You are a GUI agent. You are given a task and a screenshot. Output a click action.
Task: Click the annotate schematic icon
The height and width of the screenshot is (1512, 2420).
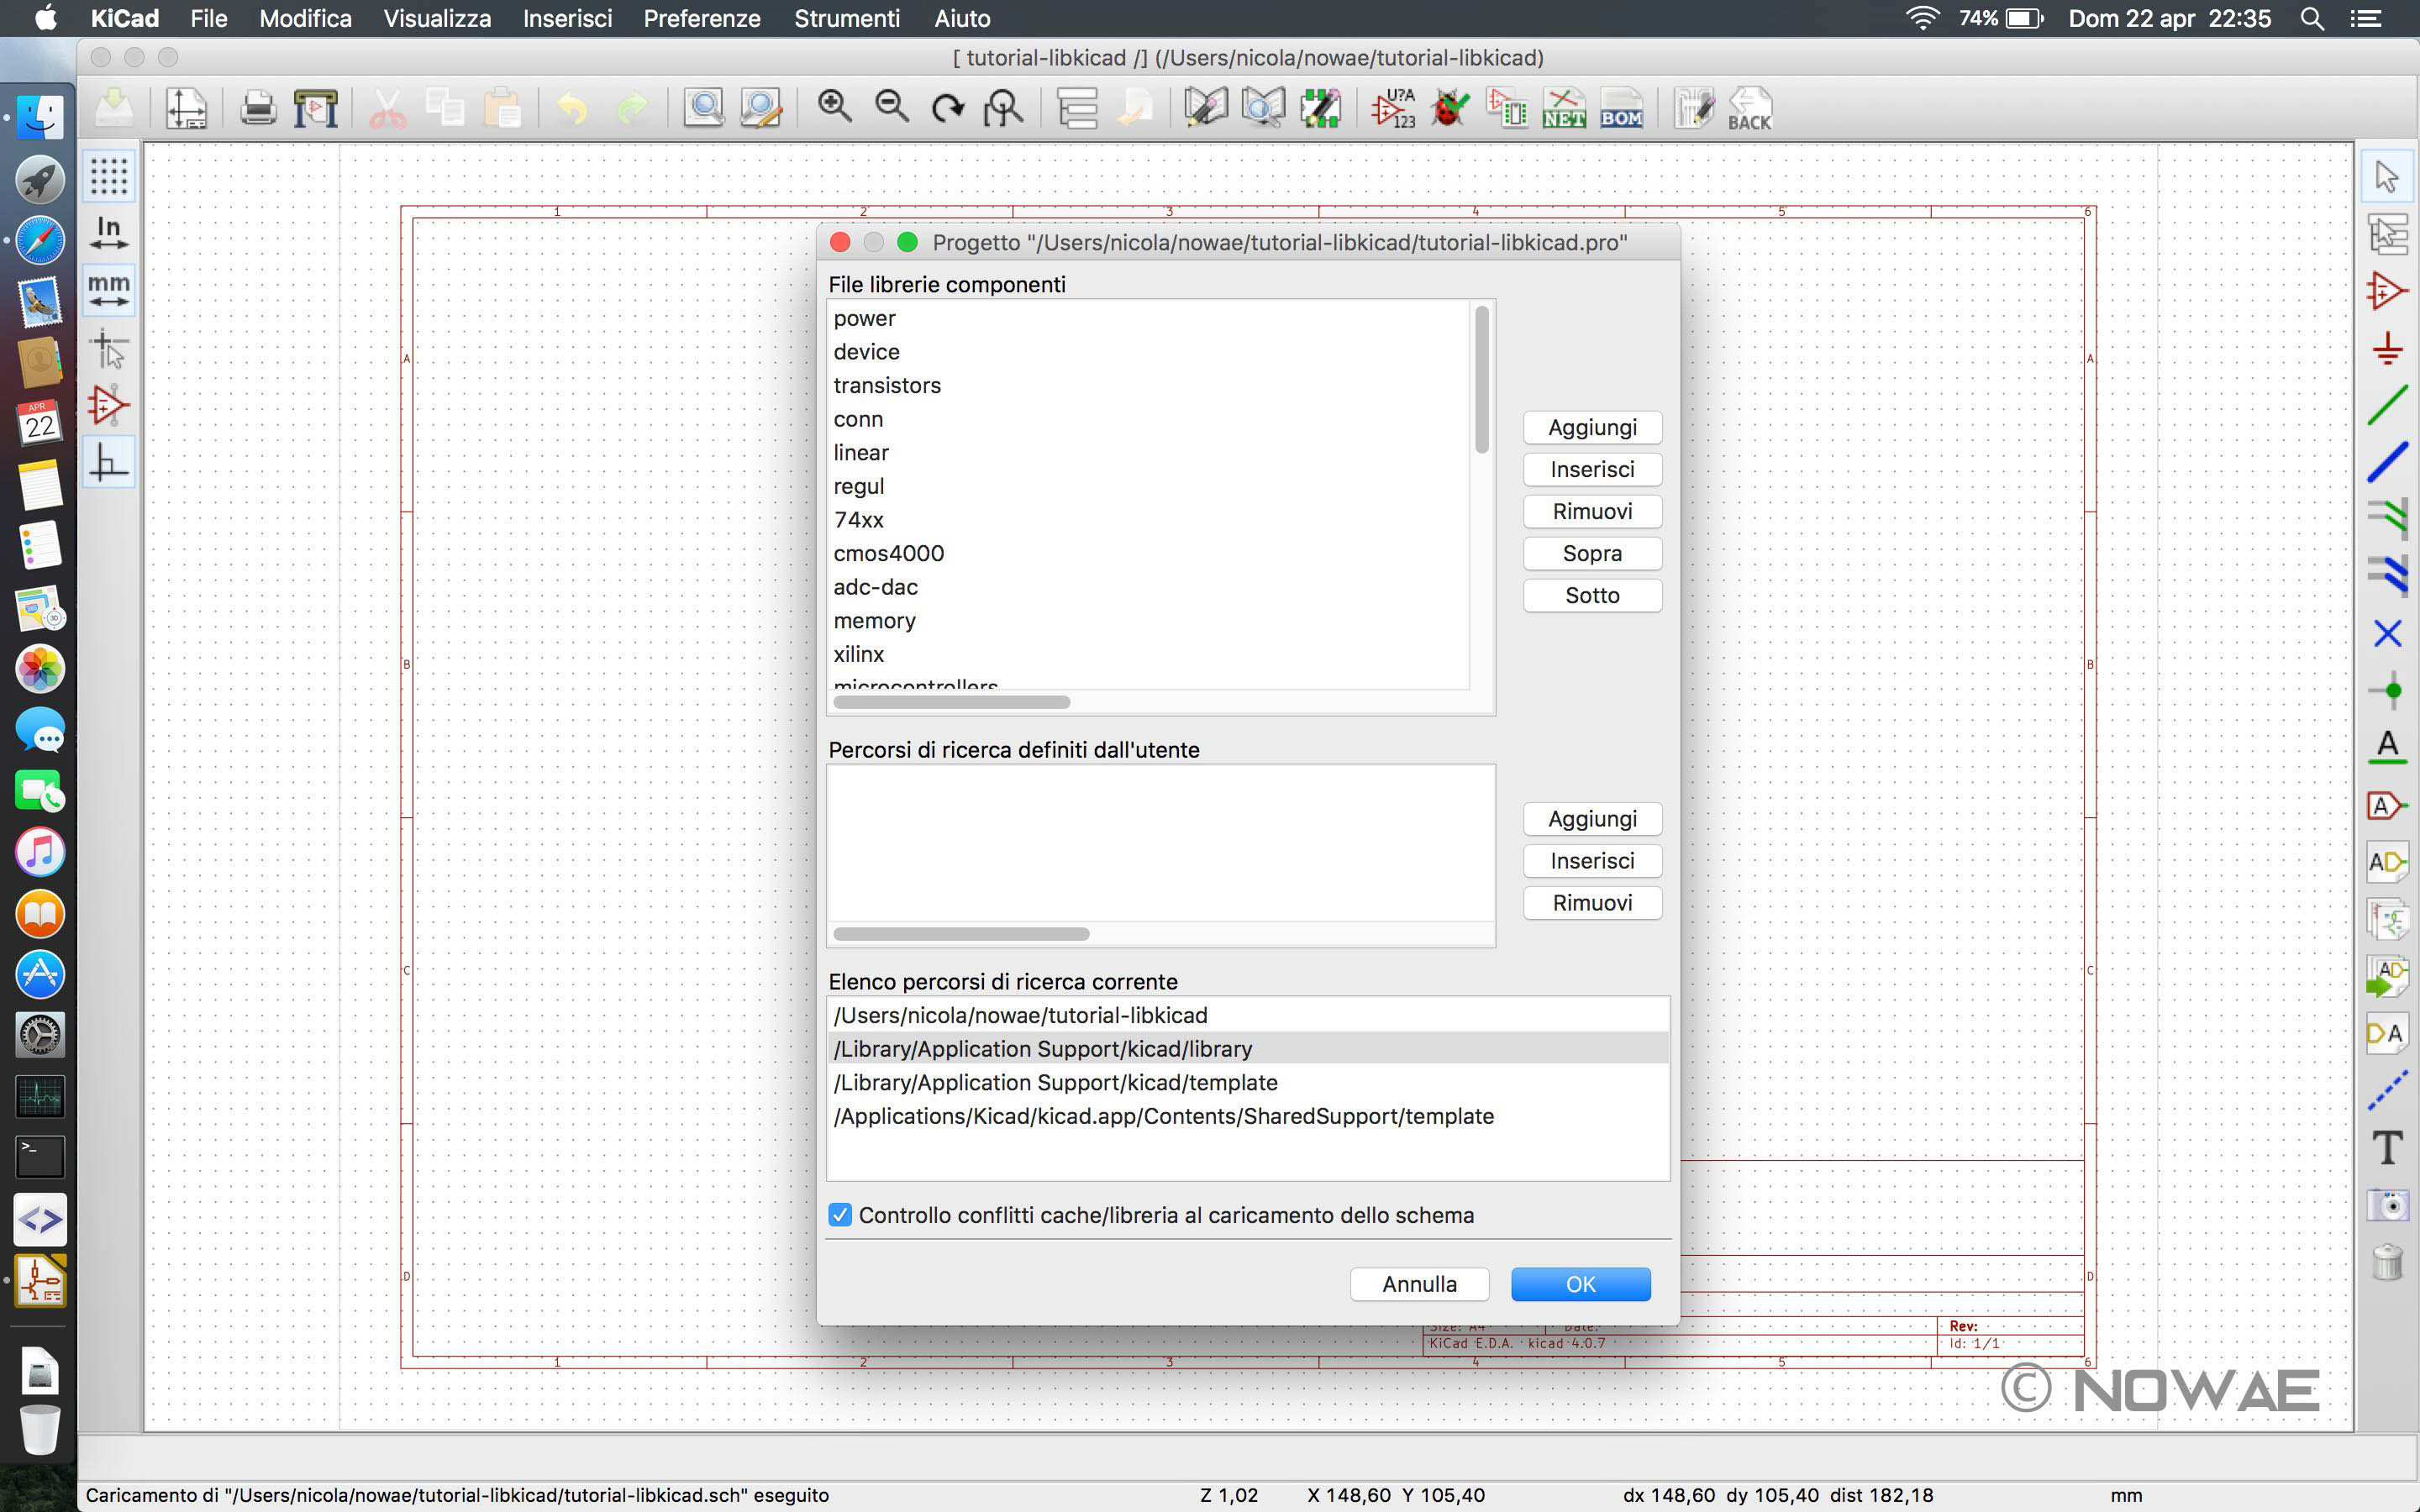[1393, 108]
